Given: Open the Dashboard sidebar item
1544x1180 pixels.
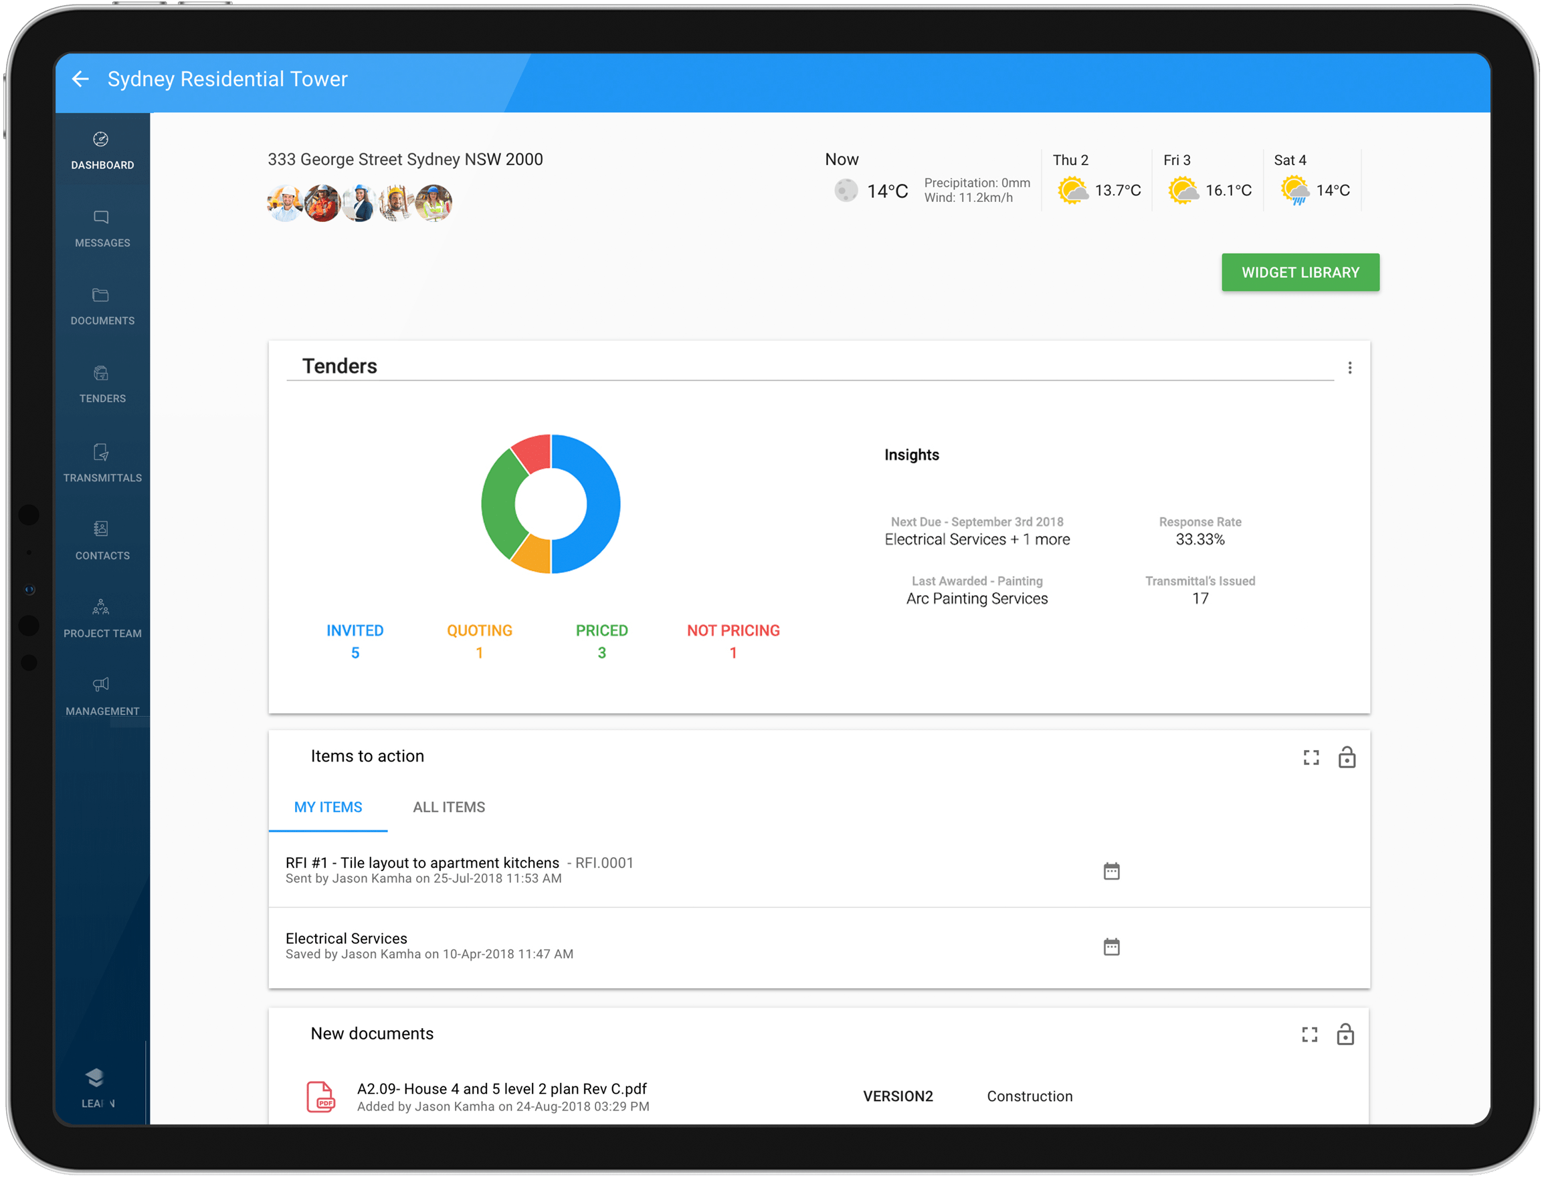Looking at the screenshot, I should tap(102, 150).
